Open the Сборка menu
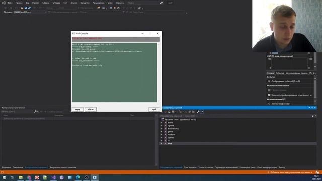The height and width of the screenshot is (181, 322). [x=46, y=3]
